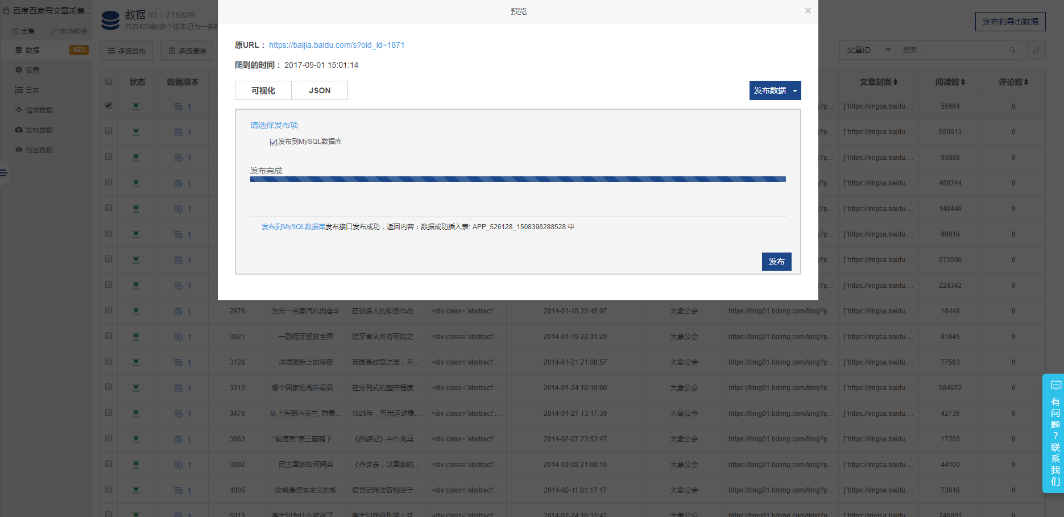The width and height of the screenshot is (1064, 517).
Task: Open the original Baidu baijia URL link
Action: (337, 45)
